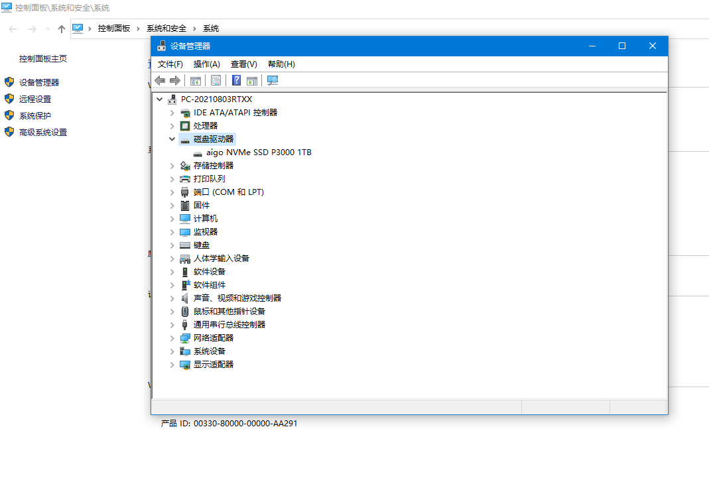The width and height of the screenshot is (709, 480).
Task: Open the Properties toolbar icon
Action: 216,80
